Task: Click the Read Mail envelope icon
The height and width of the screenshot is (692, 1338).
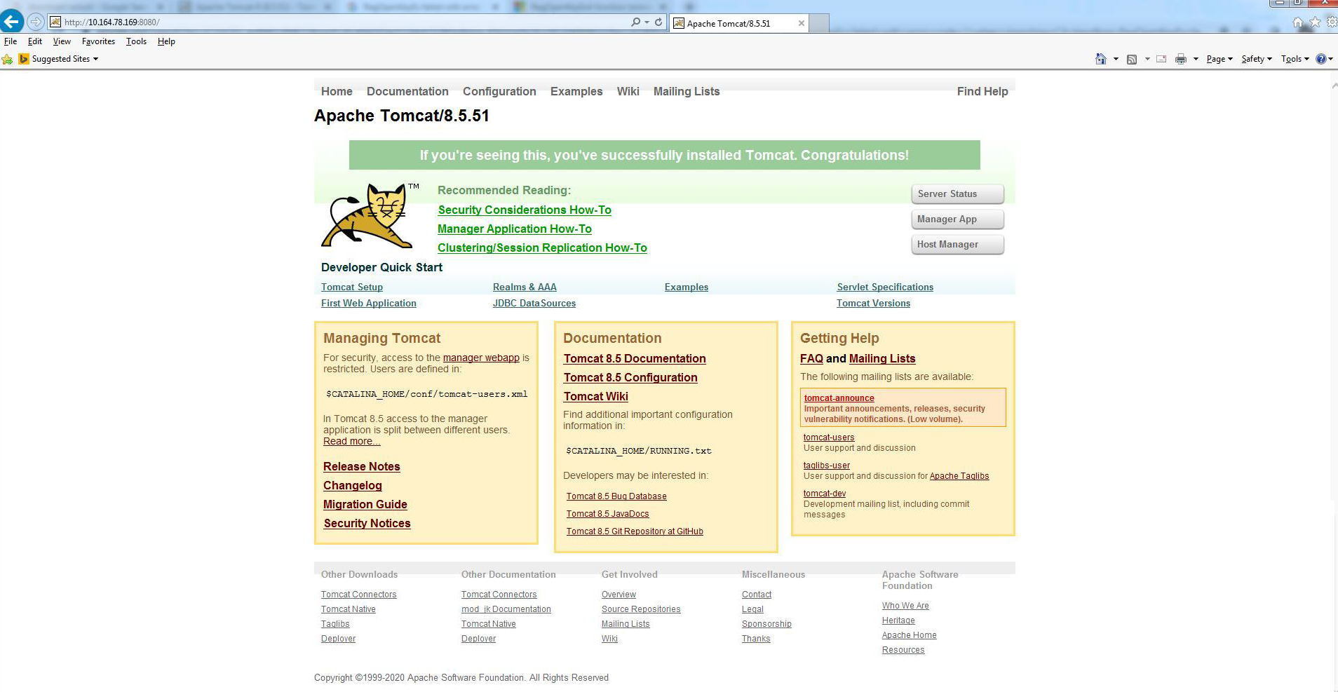Action: [1161, 59]
